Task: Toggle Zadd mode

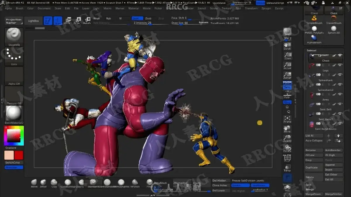Action: tap(137, 18)
